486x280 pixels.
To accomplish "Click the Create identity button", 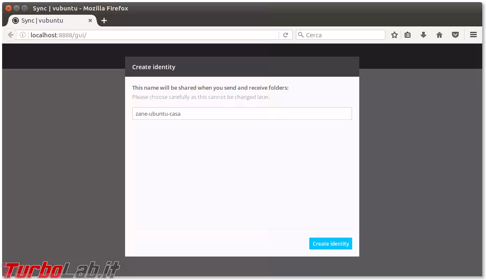I will pos(330,244).
